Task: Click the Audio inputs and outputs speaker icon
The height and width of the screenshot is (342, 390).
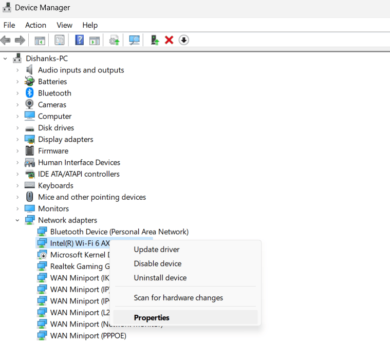Action: coord(29,70)
